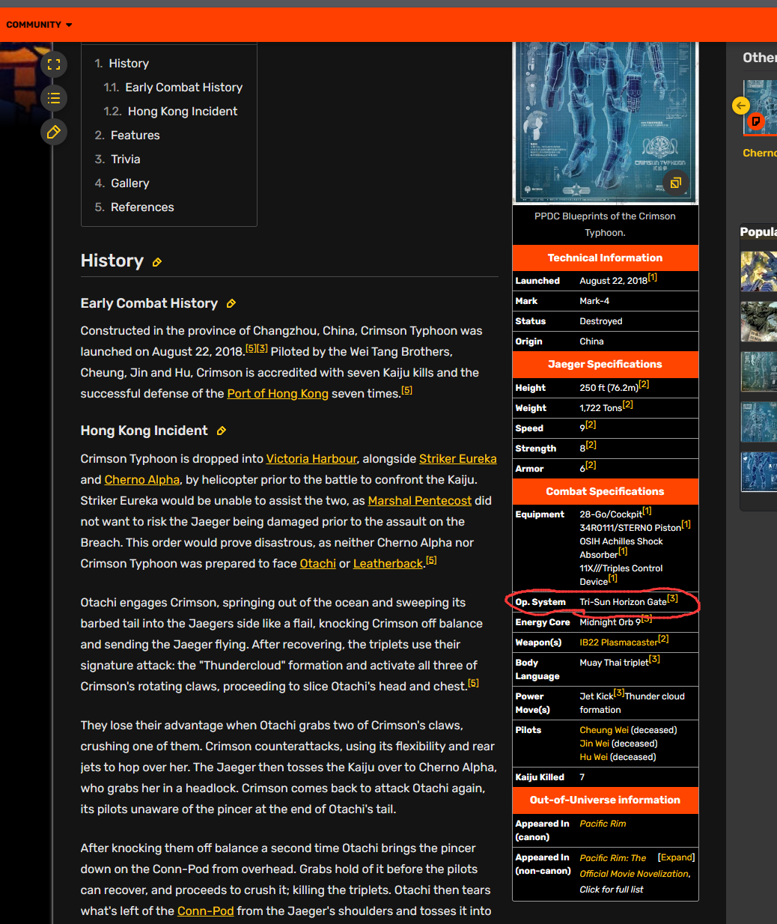Open the Leatherback link

pos(388,564)
